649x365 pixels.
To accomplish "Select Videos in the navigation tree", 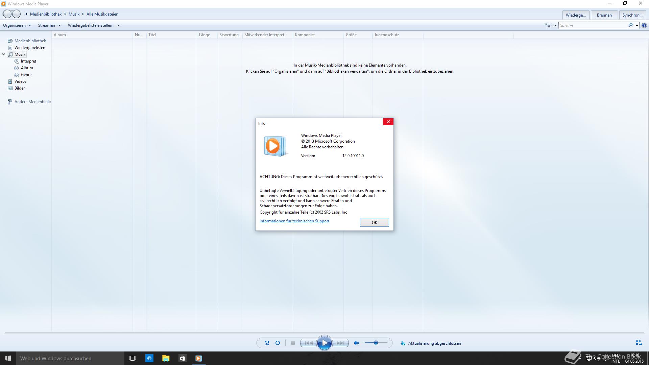I will [x=20, y=81].
